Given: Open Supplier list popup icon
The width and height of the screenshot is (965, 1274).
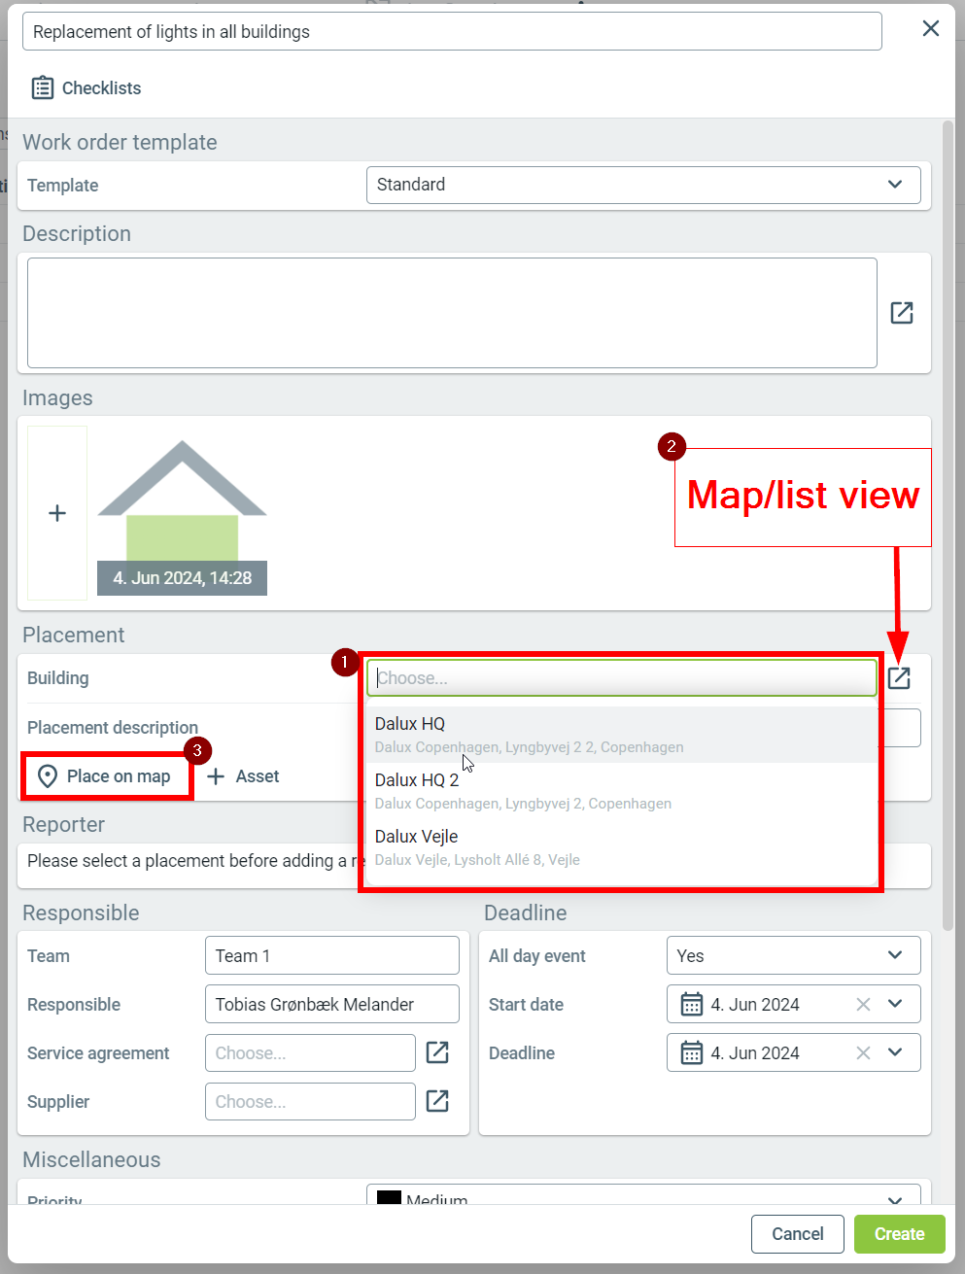Looking at the screenshot, I should (x=437, y=1101).
